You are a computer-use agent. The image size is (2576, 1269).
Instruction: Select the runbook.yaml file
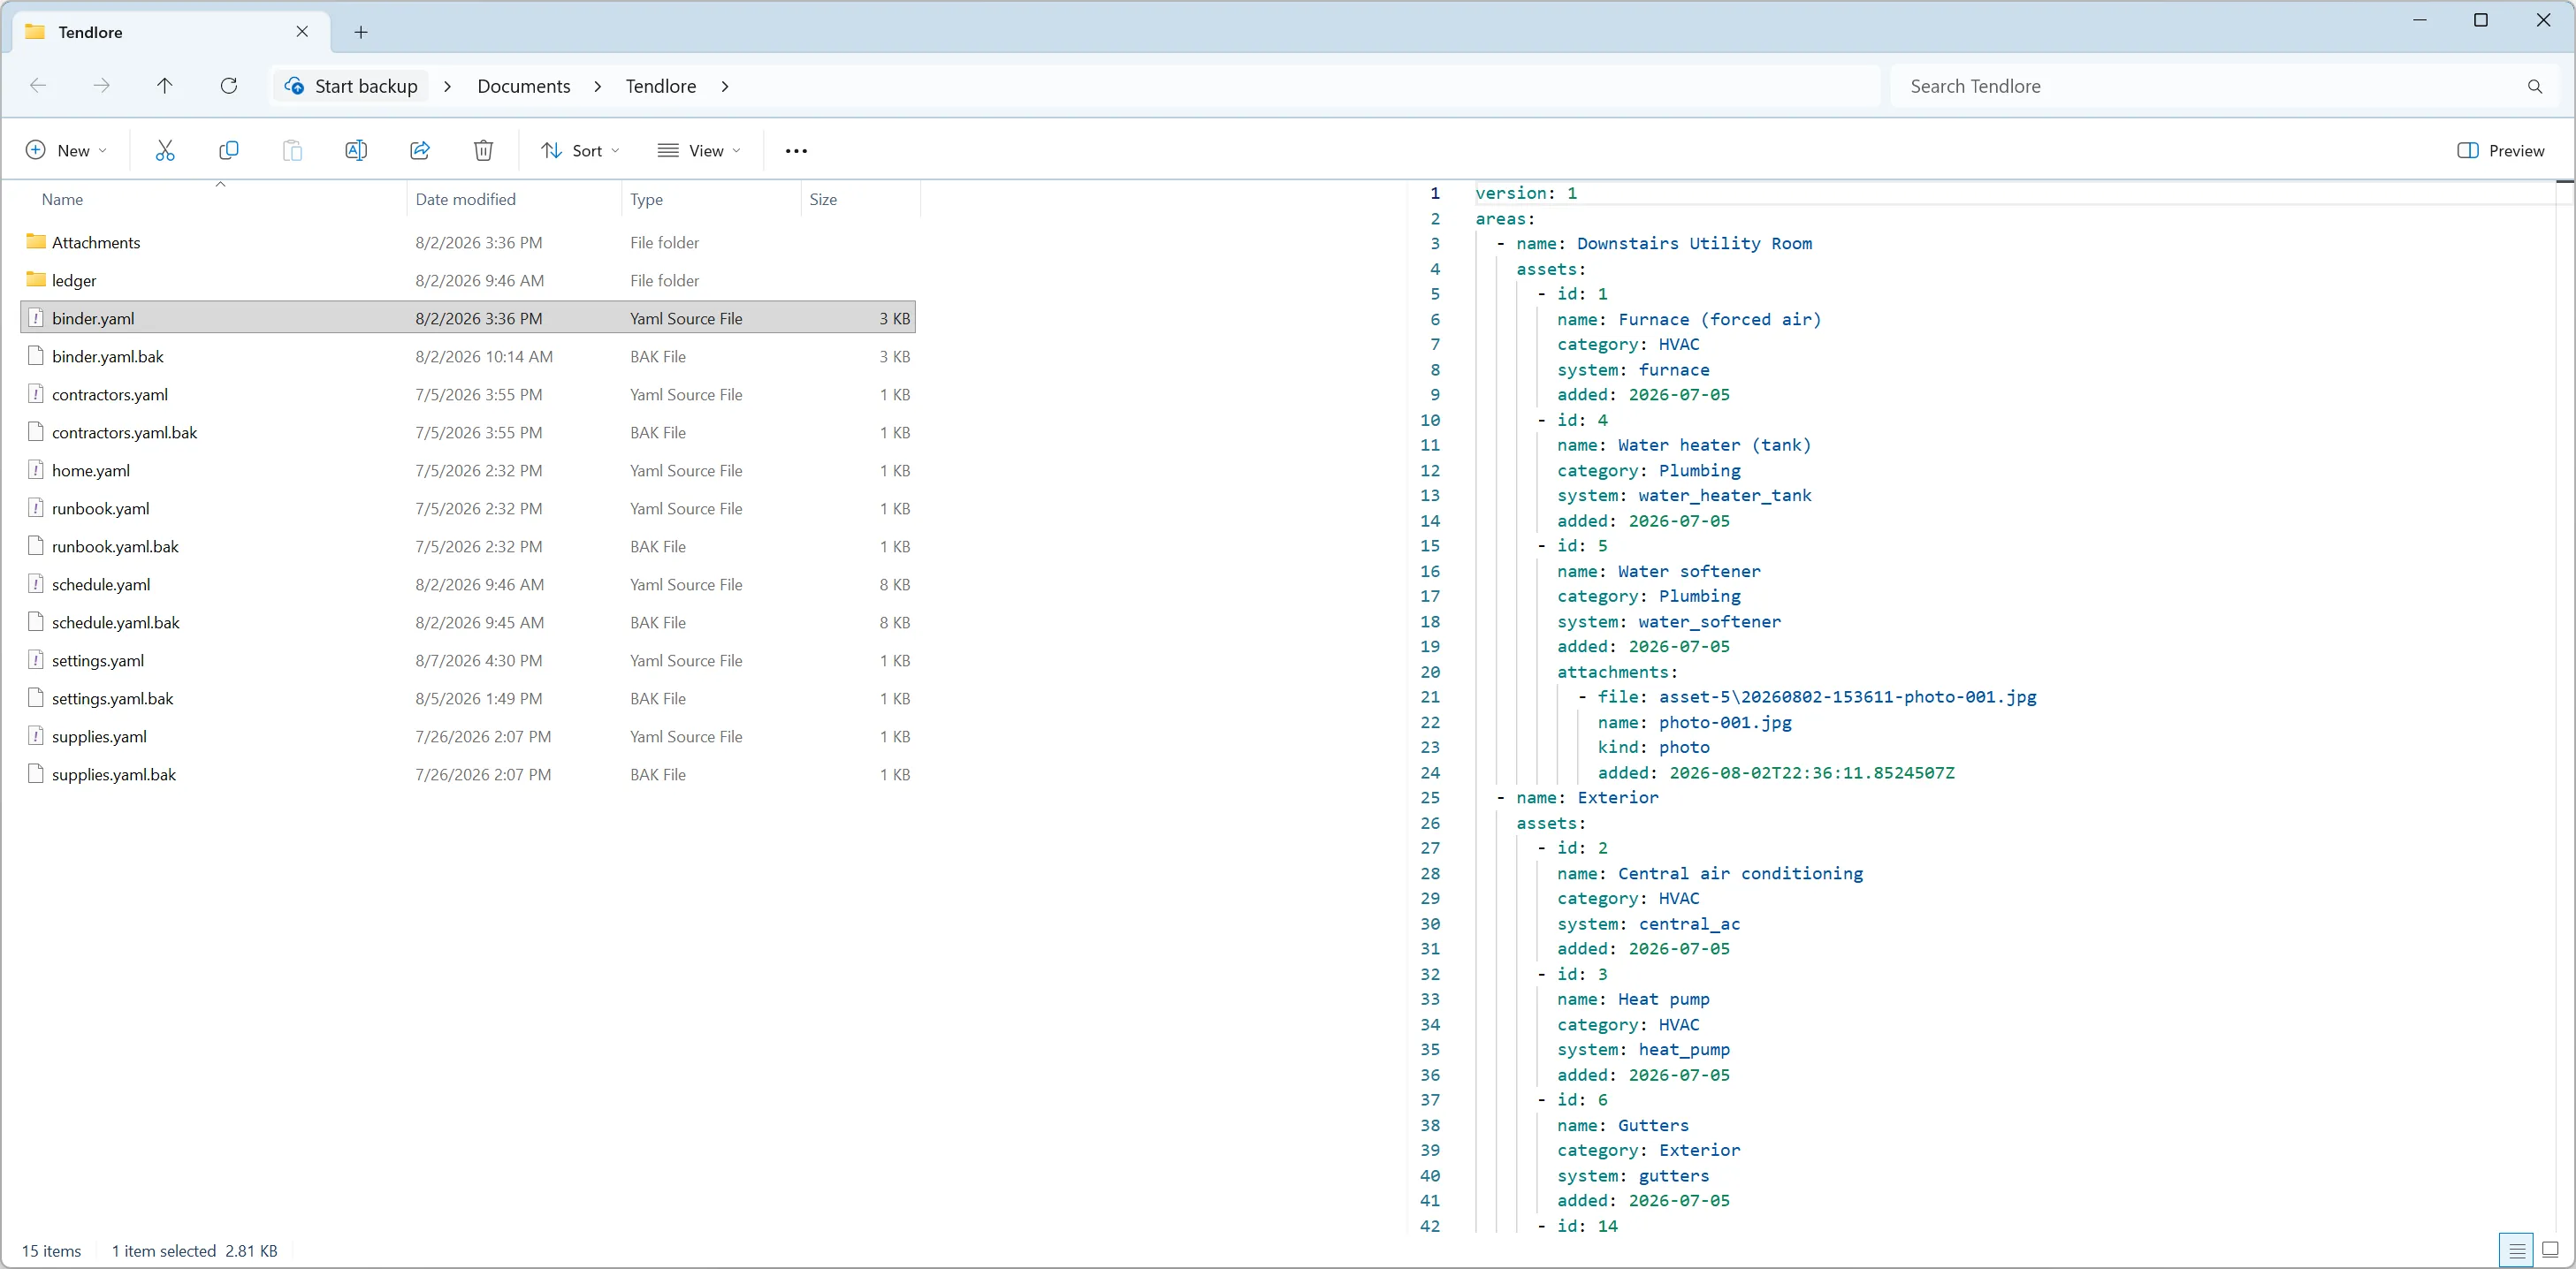tap(468, 508)
